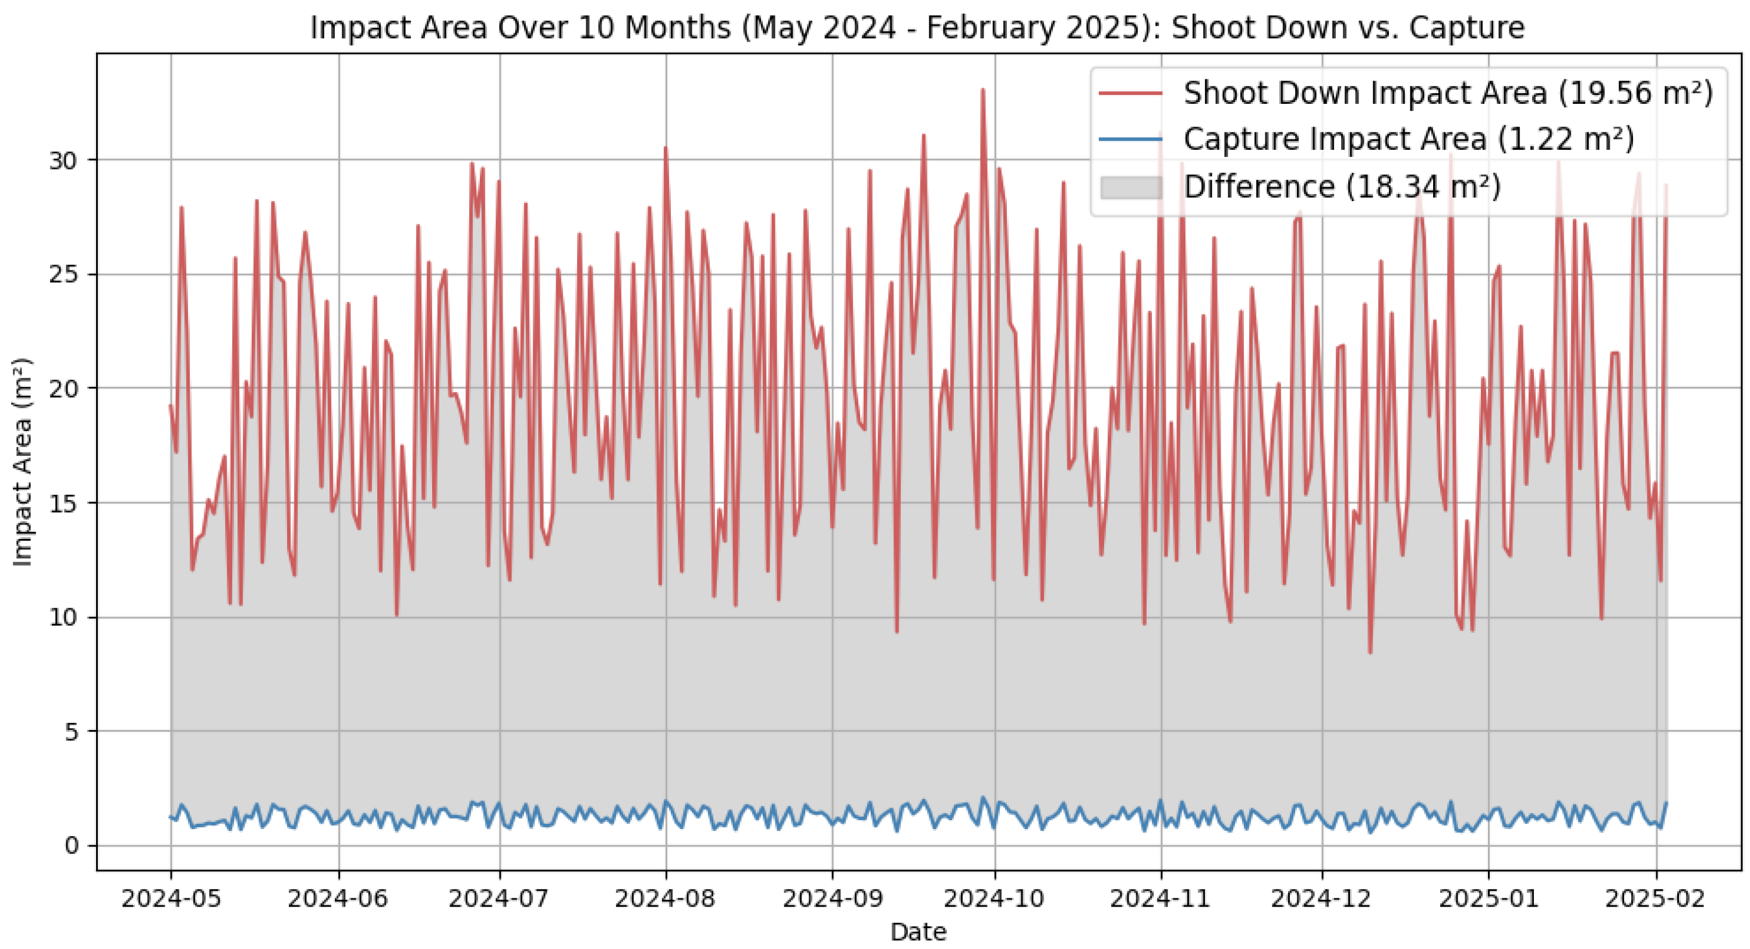Image resolution: width=1750 pixels, height=949 pixels.
Task: Click the y-axis tick label 10
Action: [64, 618]
